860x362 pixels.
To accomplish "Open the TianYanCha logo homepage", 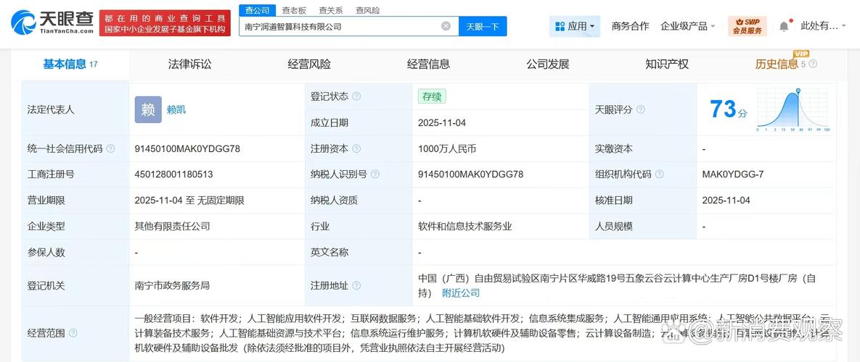I will click(51, 22).
